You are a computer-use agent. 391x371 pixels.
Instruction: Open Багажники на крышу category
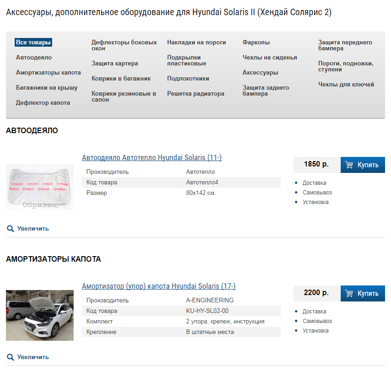pos(47,87)
